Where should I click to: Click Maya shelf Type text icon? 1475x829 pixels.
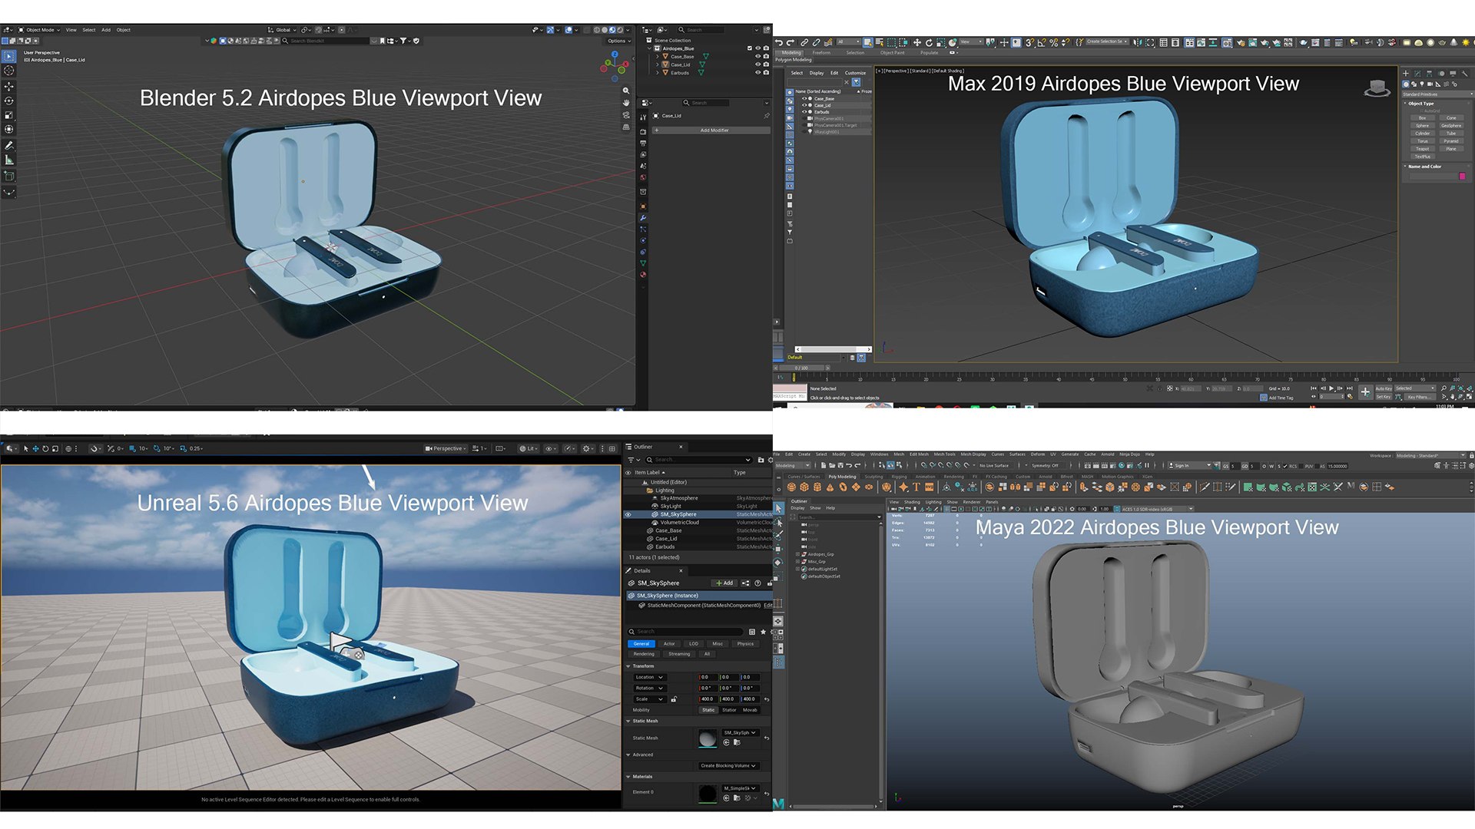[916, 487]
